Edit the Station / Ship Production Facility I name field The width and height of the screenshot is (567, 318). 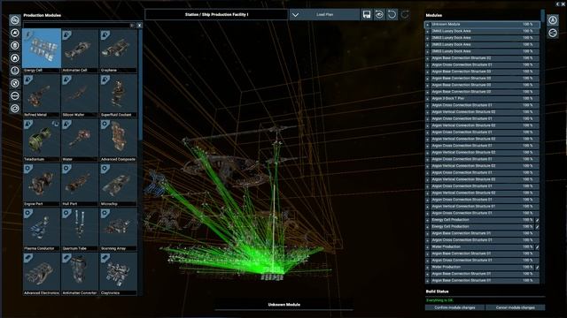click(x=216, y=14)
